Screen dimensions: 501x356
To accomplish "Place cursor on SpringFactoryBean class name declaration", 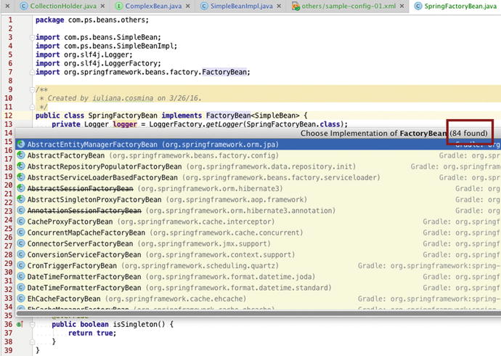I will (123, 116).
